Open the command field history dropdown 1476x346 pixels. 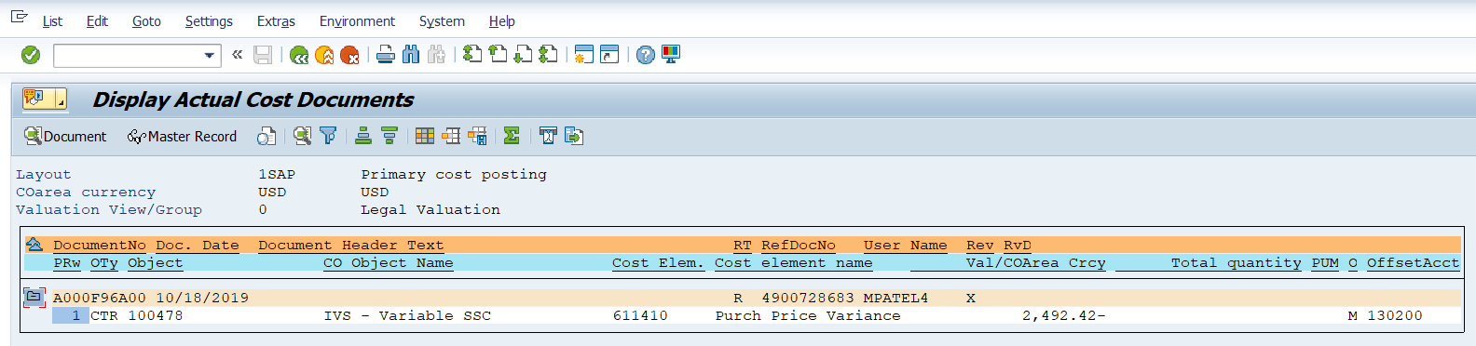(x=210, y=56)
